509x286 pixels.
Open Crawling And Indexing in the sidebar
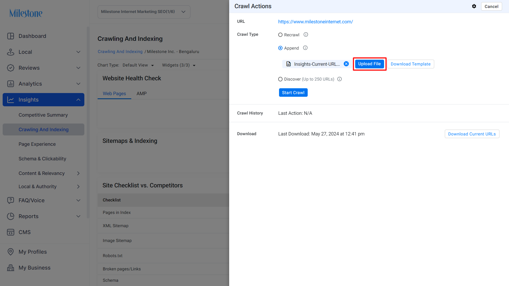(43, 130)
